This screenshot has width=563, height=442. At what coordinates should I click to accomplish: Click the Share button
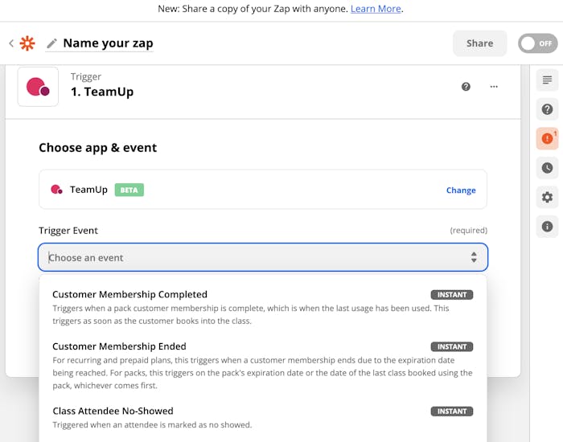pyautogui.click(x=479, y=43)
